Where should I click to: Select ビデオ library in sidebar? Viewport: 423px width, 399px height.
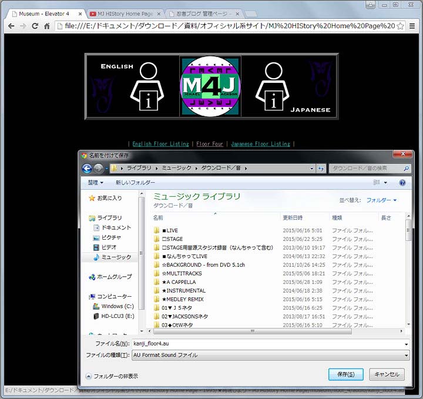point(105,247)
